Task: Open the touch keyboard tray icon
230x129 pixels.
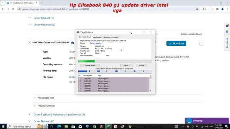Action: point(176,126)
